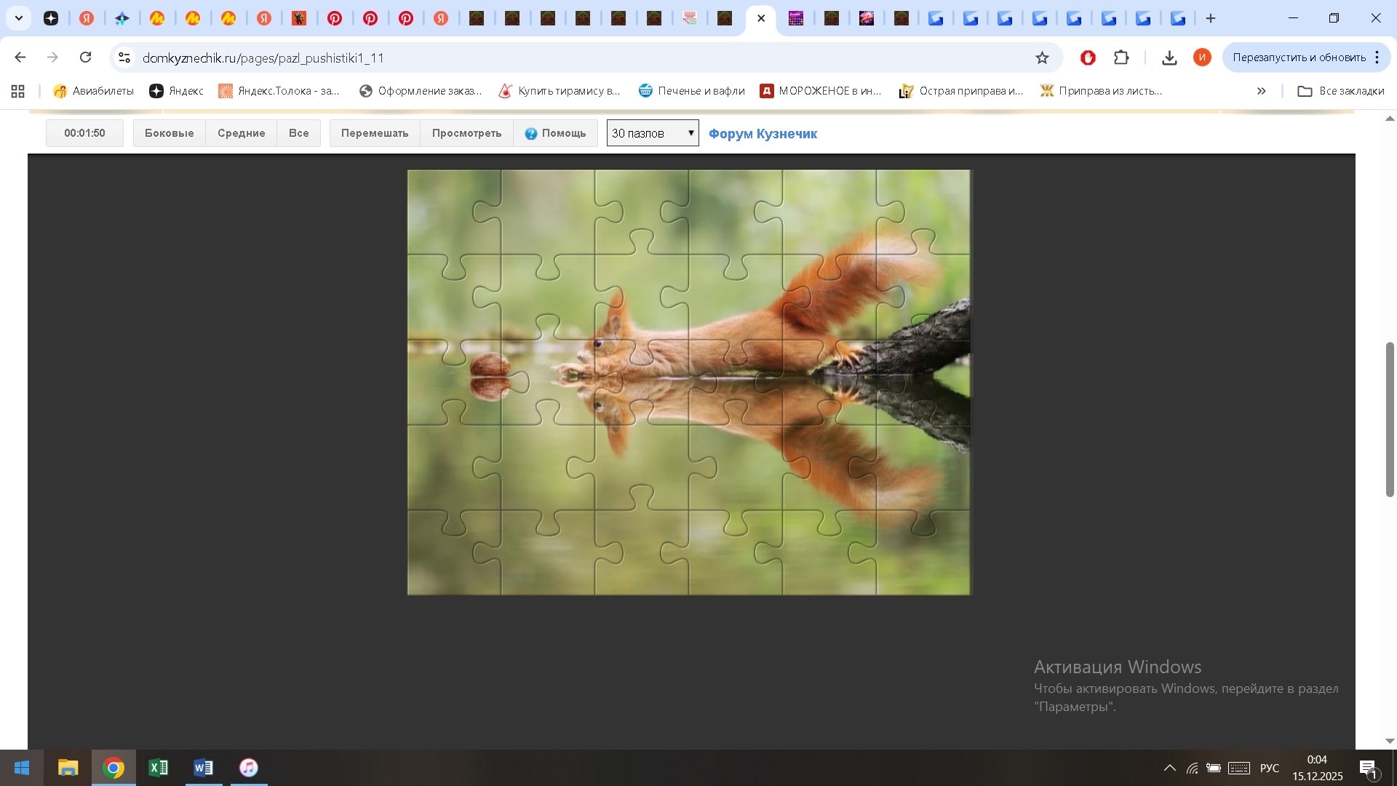Open the tab search dropdown arrow
This screenshot has width=1397, height=786.
pyautogui.click(x=19, y=18)
